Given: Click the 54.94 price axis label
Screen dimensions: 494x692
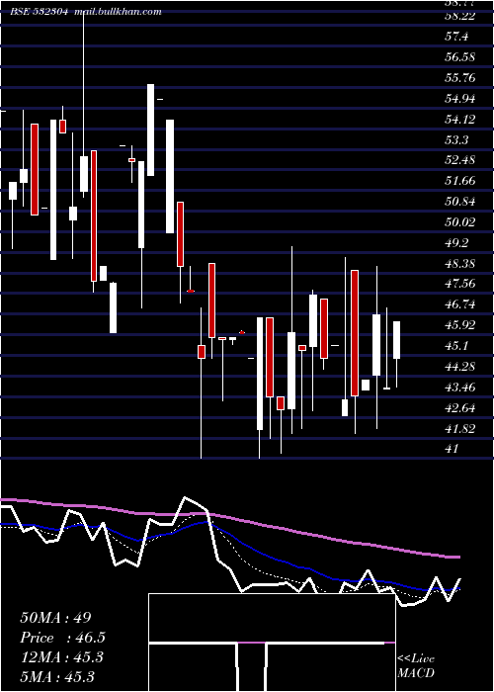Looking at the screenshot, I should tap(460, 99).
